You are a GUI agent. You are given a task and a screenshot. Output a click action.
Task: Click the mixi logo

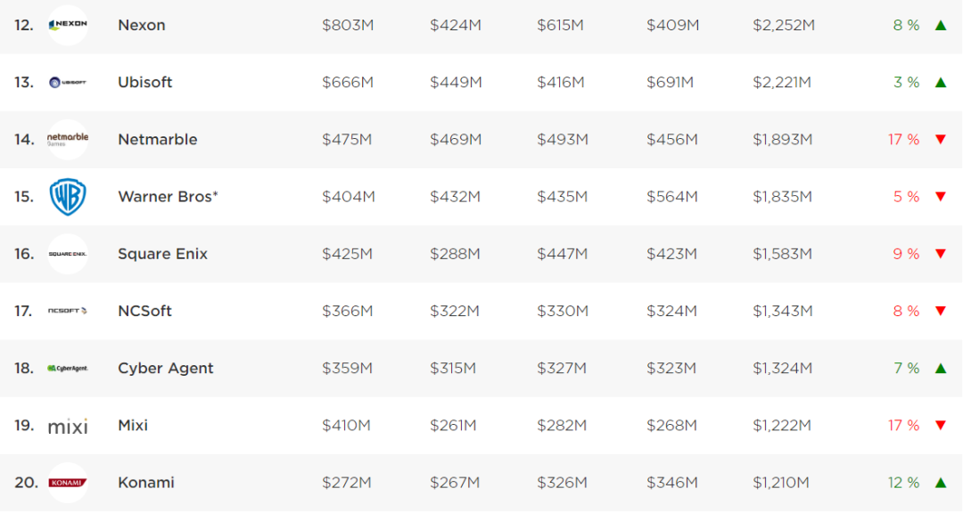(68, 426)
